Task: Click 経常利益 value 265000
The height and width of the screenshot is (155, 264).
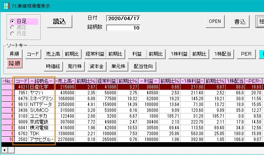Action: [x=107, y=139]
